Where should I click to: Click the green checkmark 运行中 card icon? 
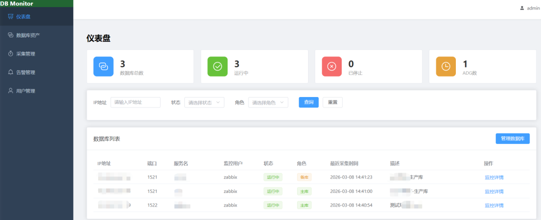tap(217, 66)
